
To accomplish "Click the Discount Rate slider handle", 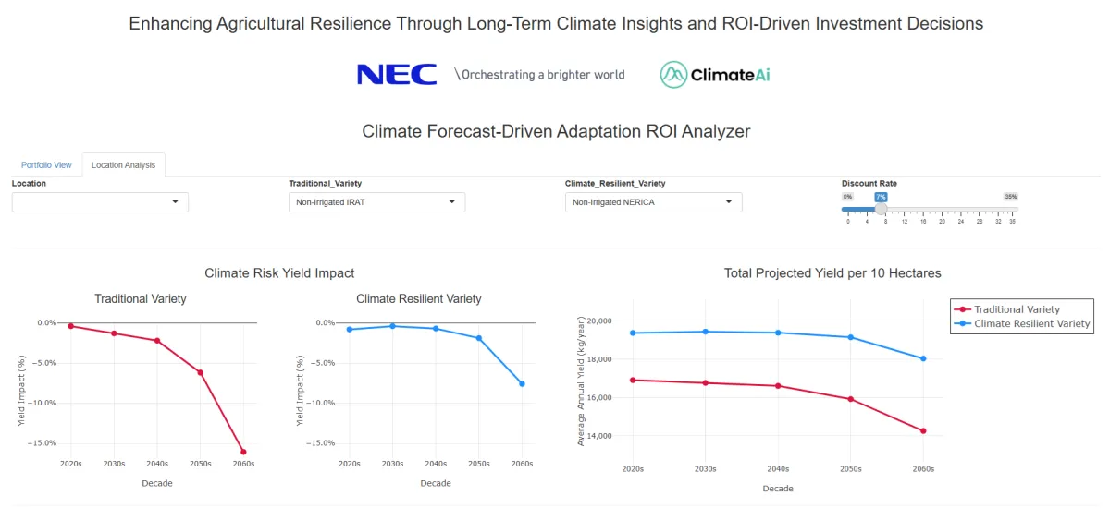I will click(881, 210).
